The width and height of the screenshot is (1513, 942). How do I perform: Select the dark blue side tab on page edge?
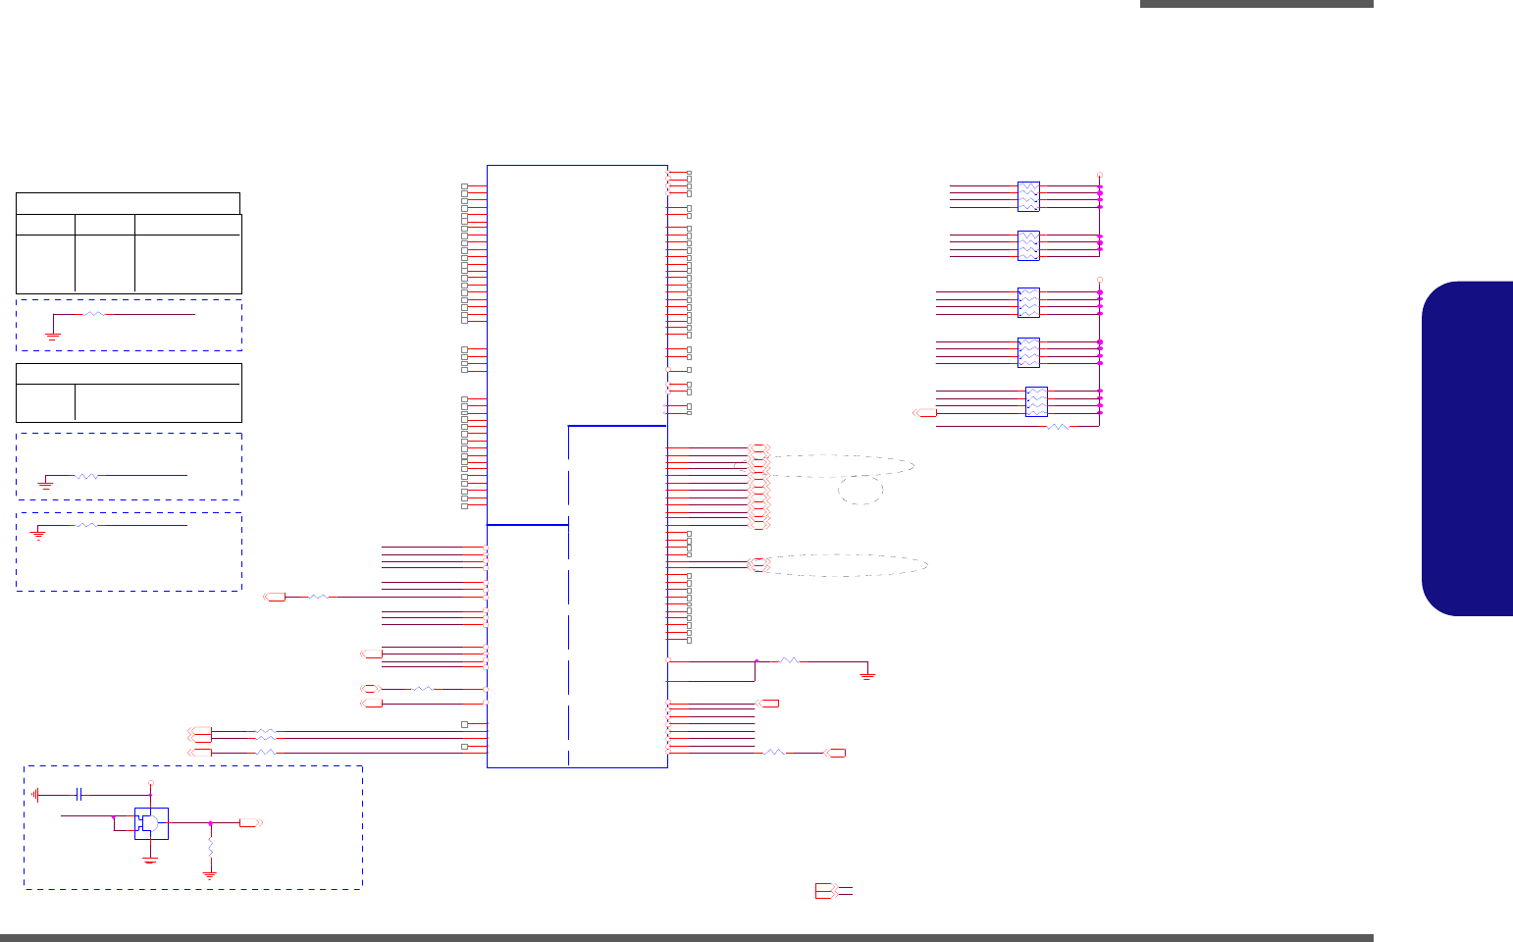click(x=1466, y=448)
